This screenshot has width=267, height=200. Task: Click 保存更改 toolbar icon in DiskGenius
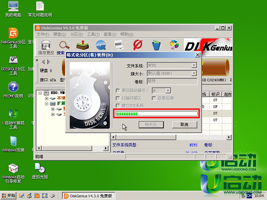[x=46, y=48]
